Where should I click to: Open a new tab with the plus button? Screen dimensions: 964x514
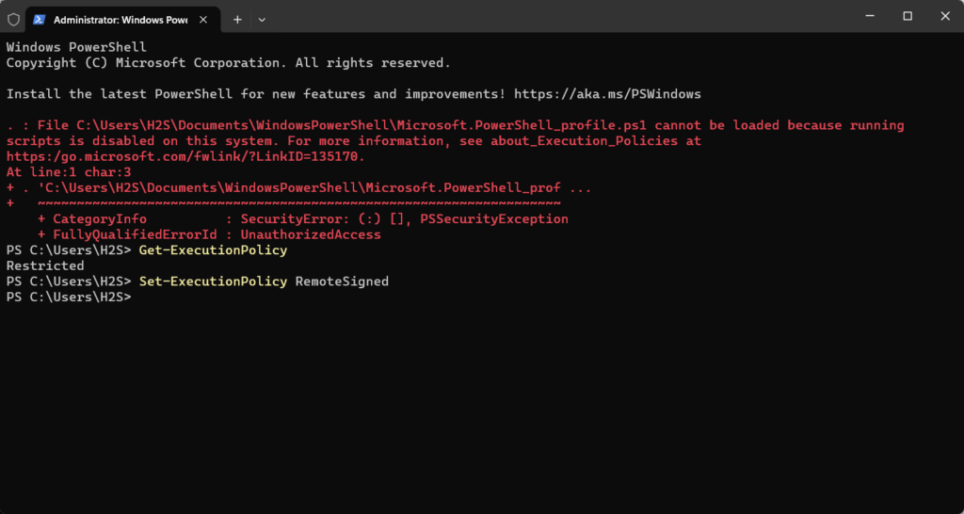pyautogui.click(x=237, y=19)
